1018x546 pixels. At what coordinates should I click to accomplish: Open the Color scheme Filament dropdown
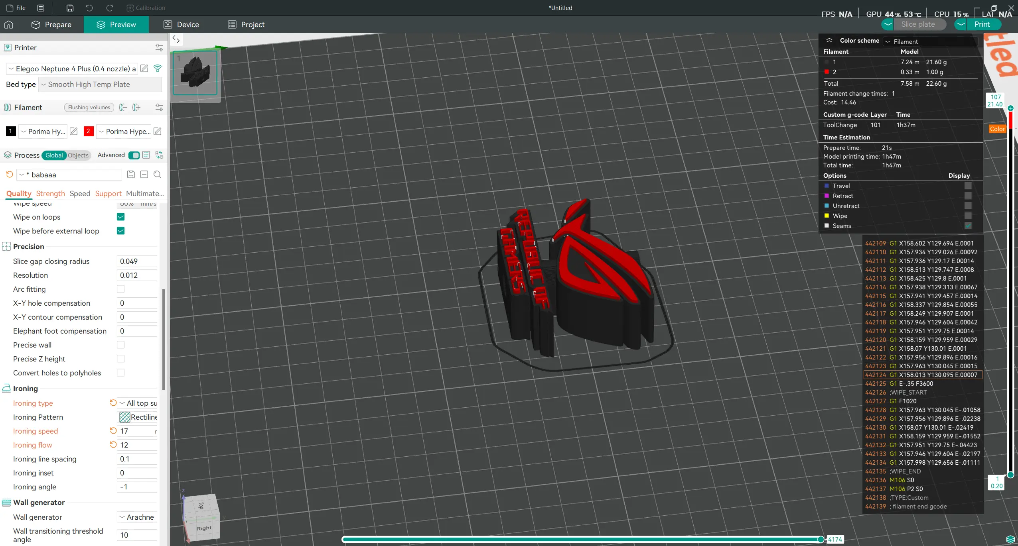[930, 41]
